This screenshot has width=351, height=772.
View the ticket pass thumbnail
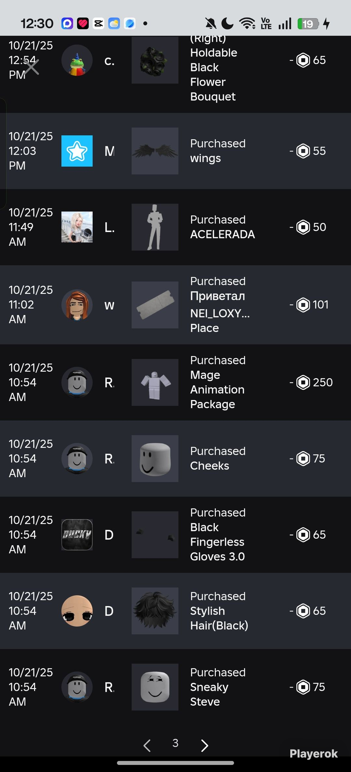click(x=155, y=305)
